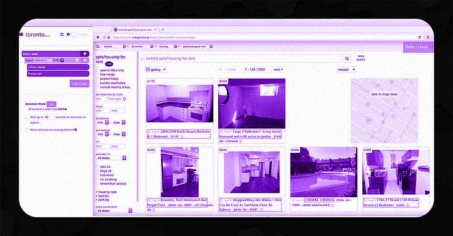Click the help icon after retry selection
453x236 pixels.
[76, 130]
